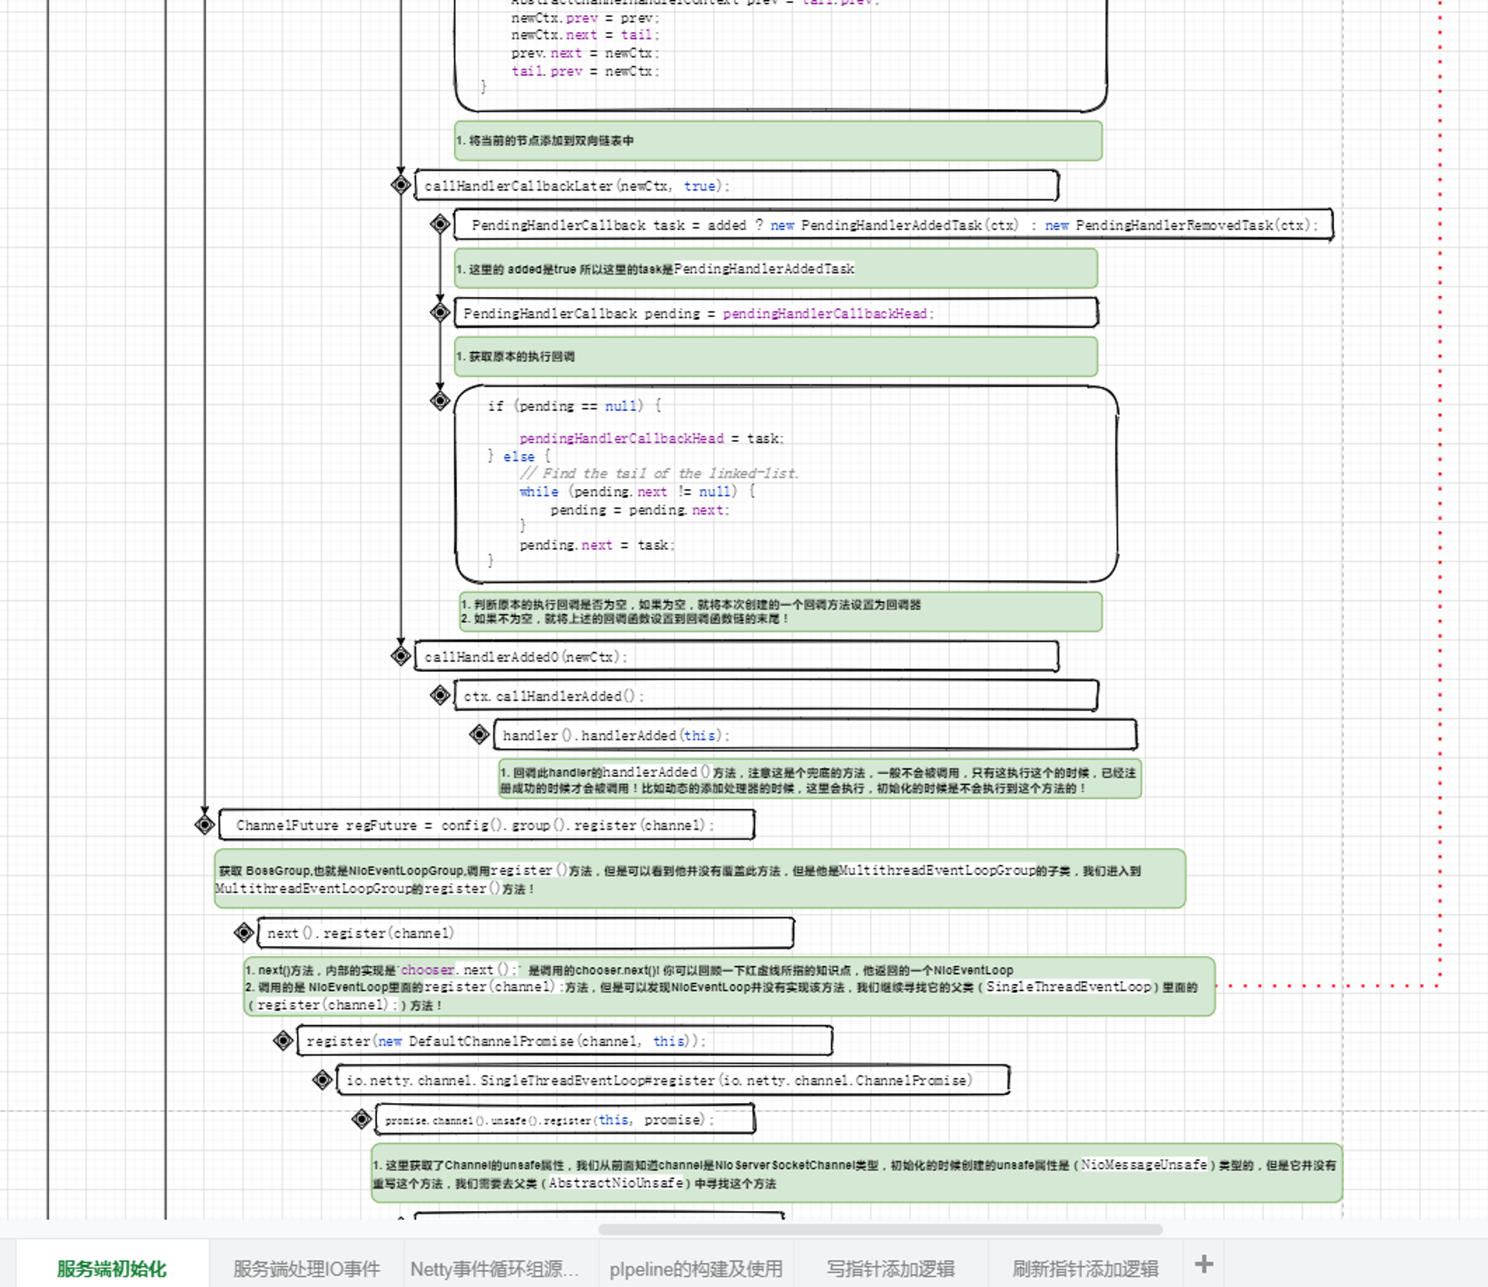The width and height of the screenshot is (1488, 1287).
Task: Click the diamond marker beside promise.channel().unsafe().register
Action: (362, 1119)
